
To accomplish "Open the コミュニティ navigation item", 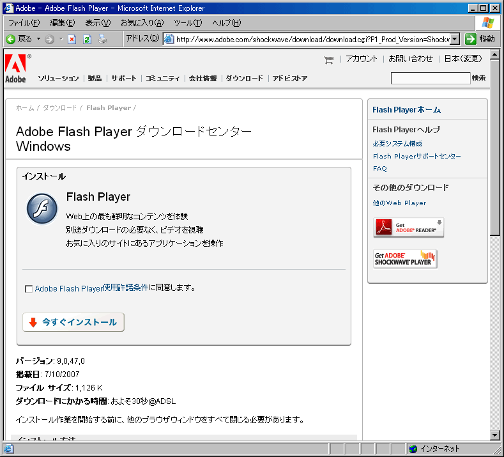I will pos(163,79).
